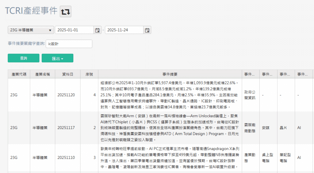Sort by the 序號 column header
Viewport: 314px width, 173px height.
tap(89, 74)
